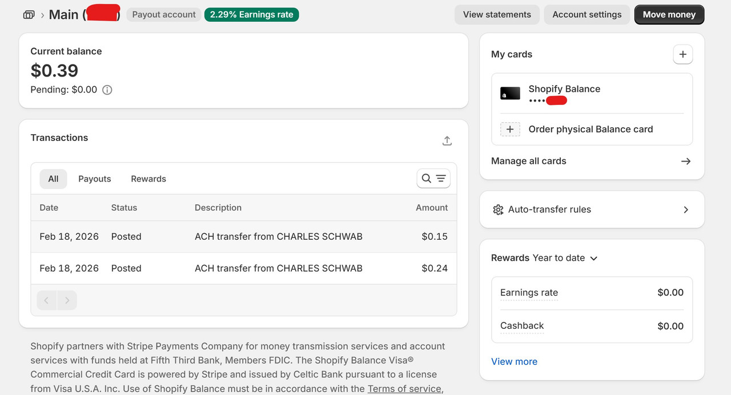Image resolution: width=731 pixels, height=395 pixels.
Task: Open View statements
Action: click(x=497, y=15)
